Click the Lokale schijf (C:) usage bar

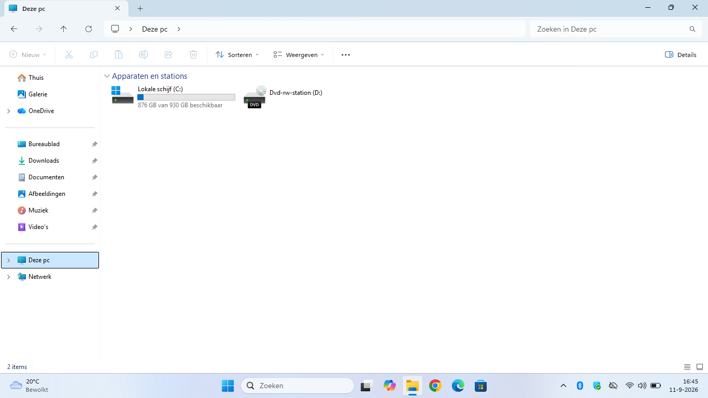(186, 97)
